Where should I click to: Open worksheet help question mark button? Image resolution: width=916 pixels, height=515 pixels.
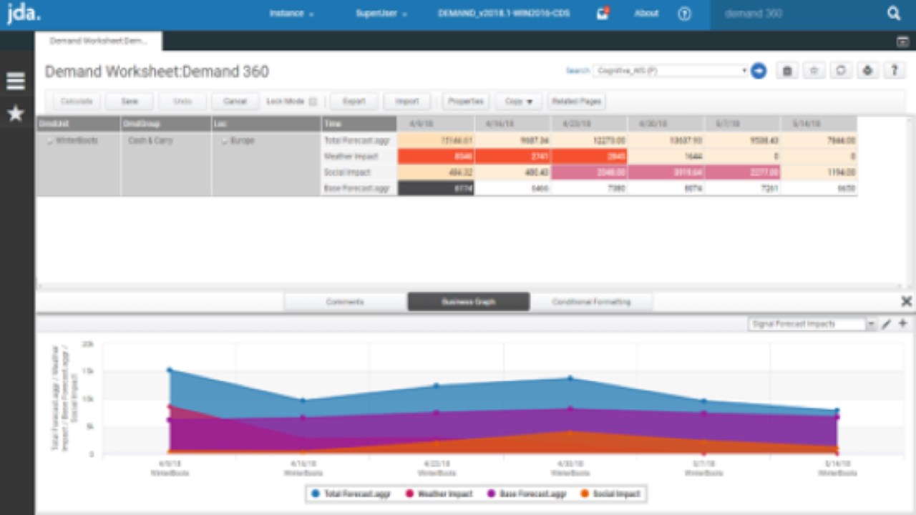pyautogui.click(x=894, y=71)
